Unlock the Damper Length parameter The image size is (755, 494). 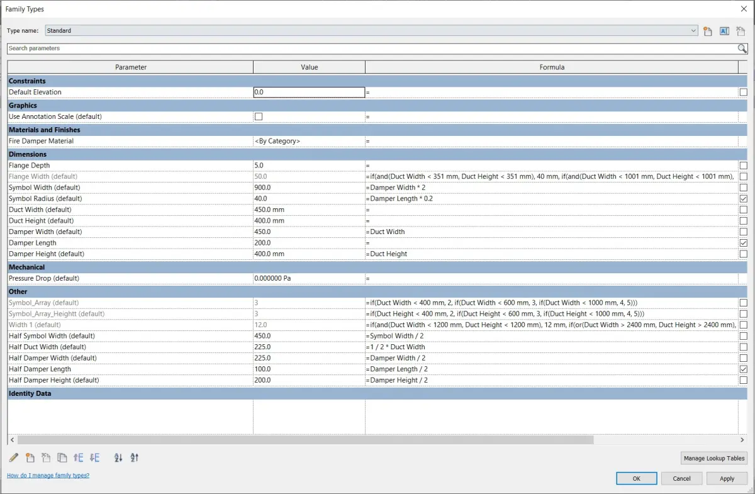[x=744, y=243]
